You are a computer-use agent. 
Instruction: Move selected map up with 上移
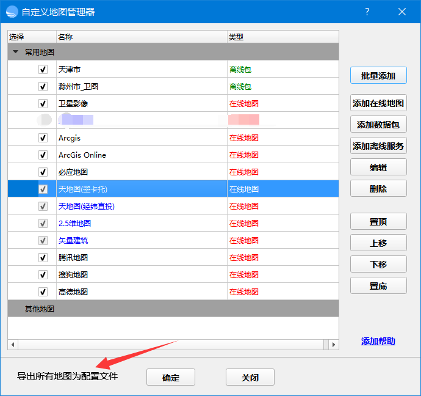click(378, 243)
